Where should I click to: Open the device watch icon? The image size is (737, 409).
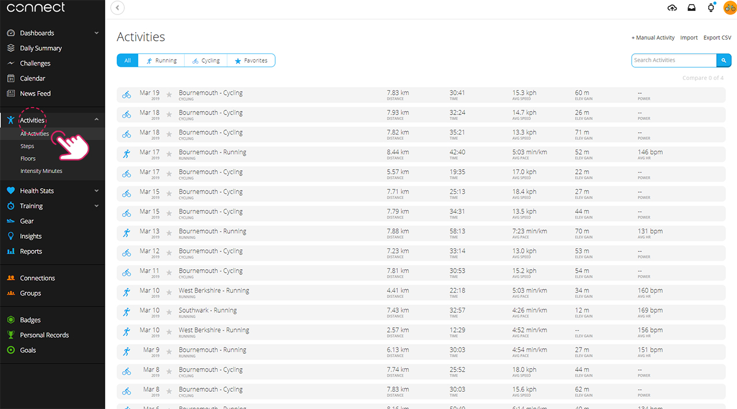tap(711, 7)
